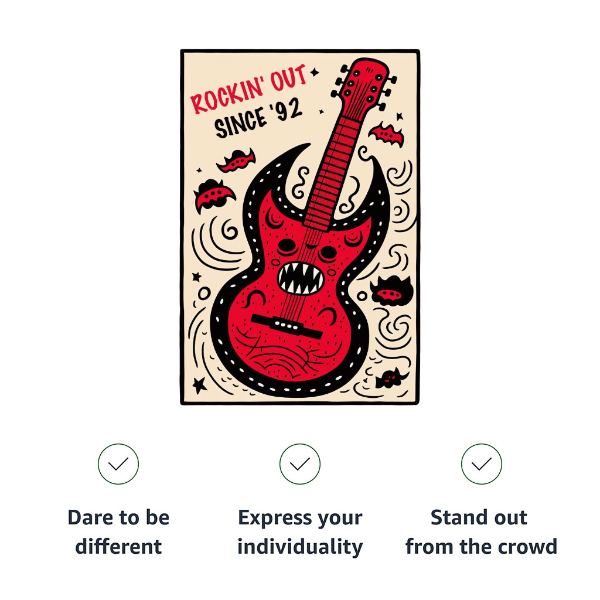Click the black star in poster's bottom-left corner

pyautogui.click(x=200, y=384)
